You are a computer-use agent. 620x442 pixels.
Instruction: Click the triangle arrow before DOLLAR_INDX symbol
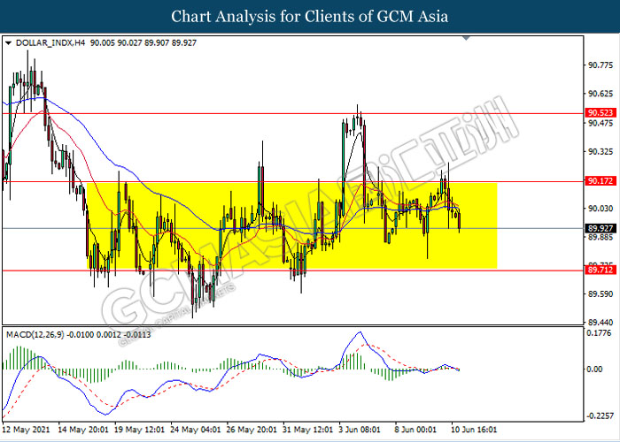[8, 42]
